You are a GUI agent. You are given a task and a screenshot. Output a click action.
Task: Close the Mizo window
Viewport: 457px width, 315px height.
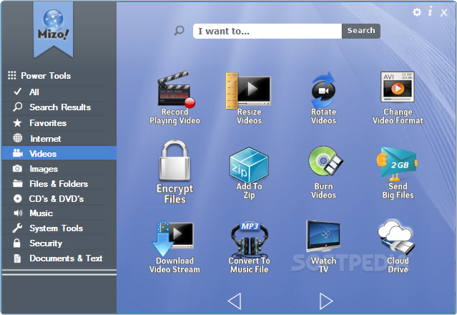coord(444,12)
